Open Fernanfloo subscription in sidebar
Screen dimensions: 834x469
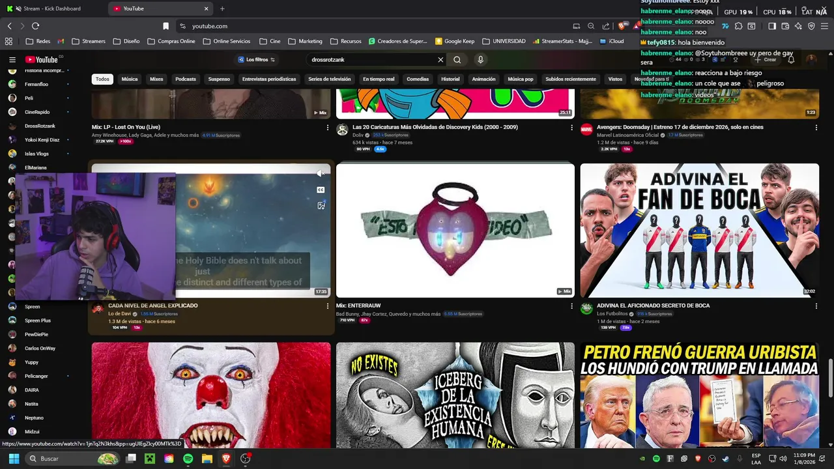coord(36,84)
